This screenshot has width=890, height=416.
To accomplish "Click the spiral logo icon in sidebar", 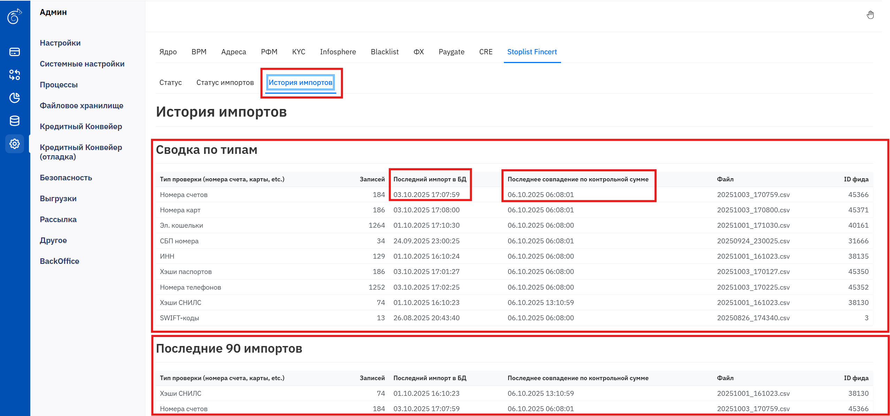I will pos(15,16).
